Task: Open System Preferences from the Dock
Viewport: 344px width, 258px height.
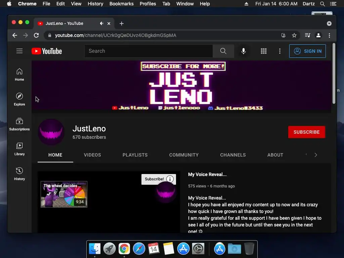Action: click(x=198, y=249)
